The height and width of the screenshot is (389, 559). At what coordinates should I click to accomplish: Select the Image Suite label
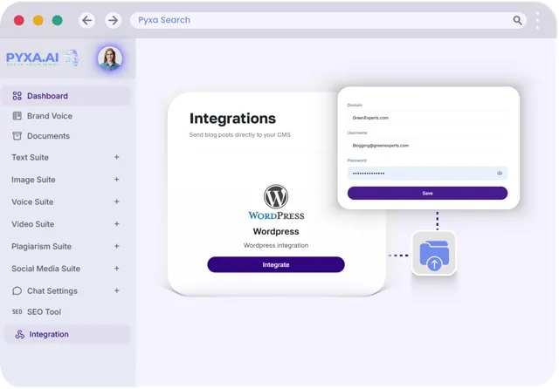[33, 180]
